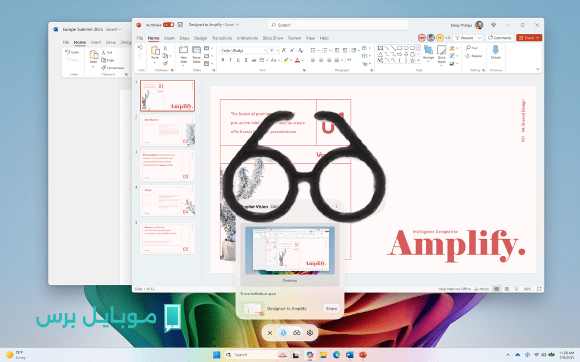
Task: Select the star shape
Action: (x=412, y=60)
